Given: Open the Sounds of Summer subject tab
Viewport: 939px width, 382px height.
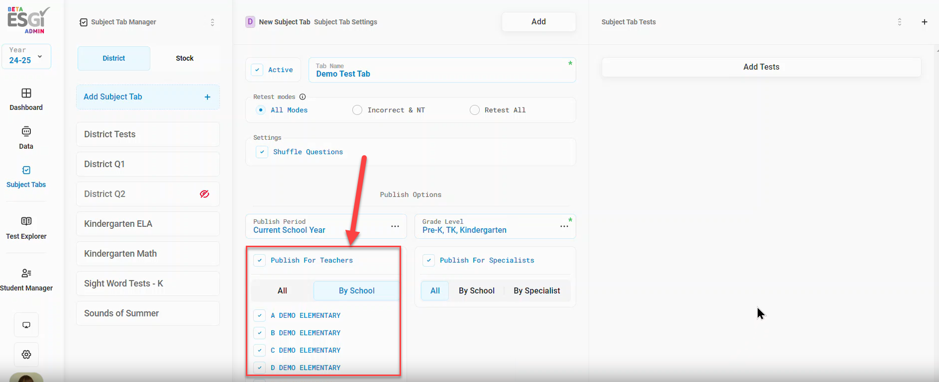Looking at the screenshot, I should click(x=148, y=313).
